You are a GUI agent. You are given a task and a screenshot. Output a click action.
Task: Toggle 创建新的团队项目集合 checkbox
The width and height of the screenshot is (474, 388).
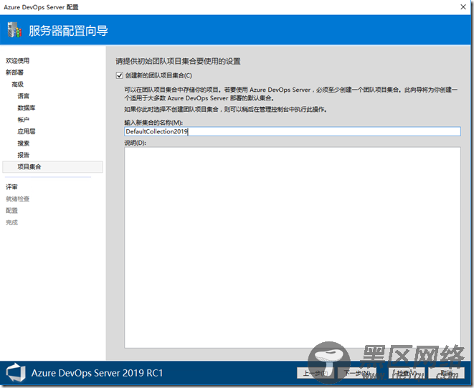tap(120, 75)
